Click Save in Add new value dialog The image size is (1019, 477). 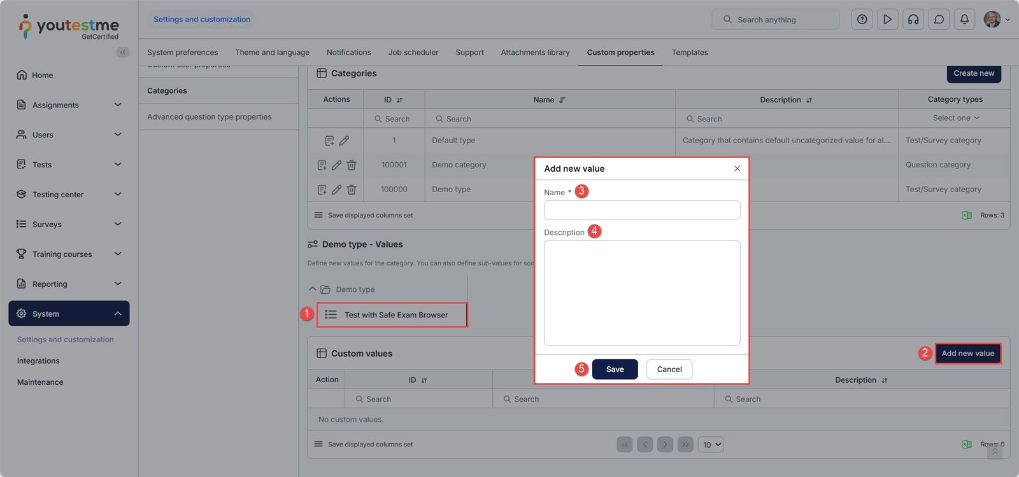pos(615,370)
